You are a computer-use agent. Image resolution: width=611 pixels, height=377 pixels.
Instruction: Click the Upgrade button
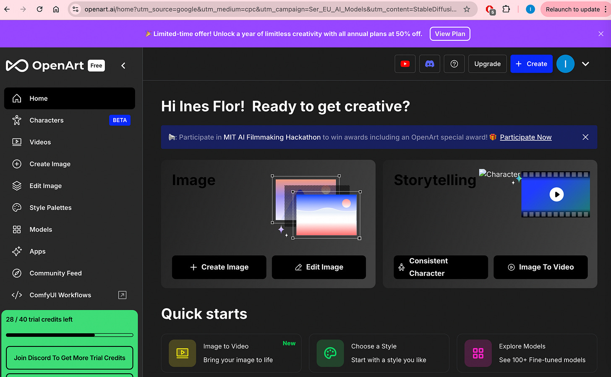[x=487, y=64]
